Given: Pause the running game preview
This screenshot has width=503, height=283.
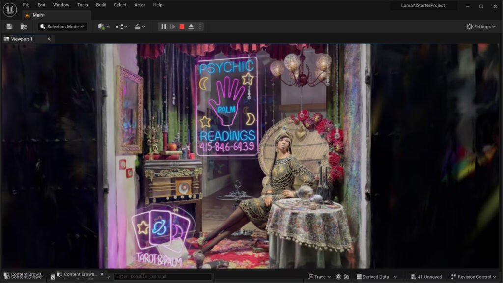Looking at the screenshot, I should pos(164,26).
